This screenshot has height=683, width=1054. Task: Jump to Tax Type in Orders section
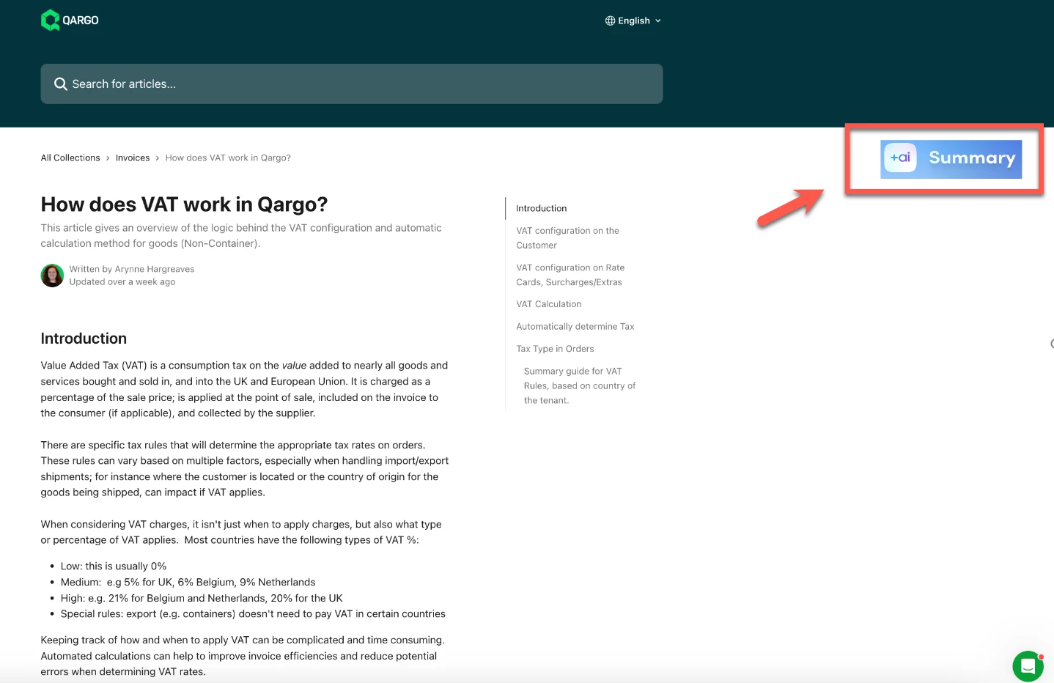(555, 349)
